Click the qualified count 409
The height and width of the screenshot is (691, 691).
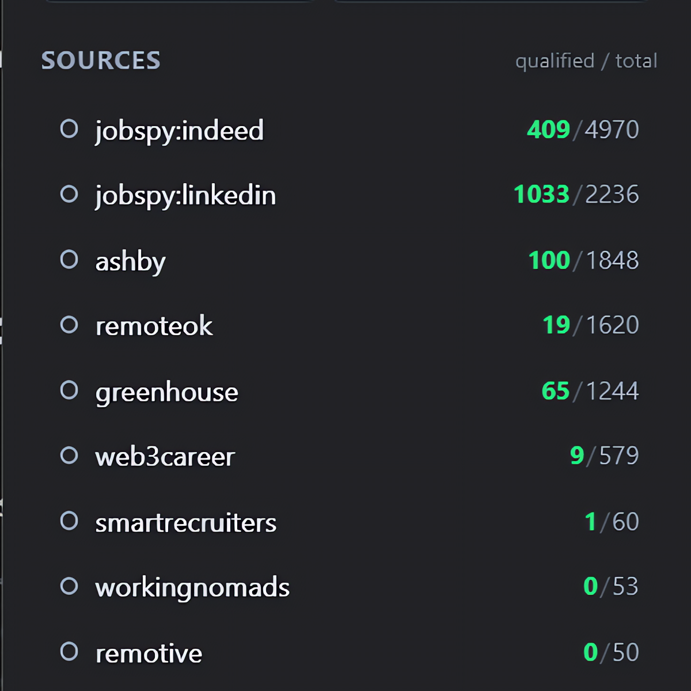click(548, 130)
